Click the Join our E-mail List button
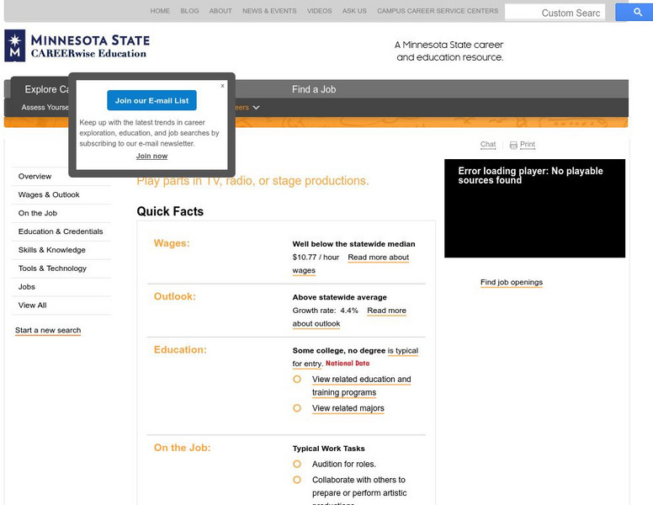This screenshot has width=653, height=505. tap(151, 100)
